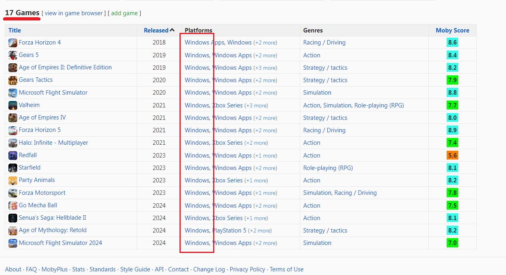
Task: Expand +1 more platforms for Forza Motorsport
Action: pyautogui.click(x=265, y=193)
